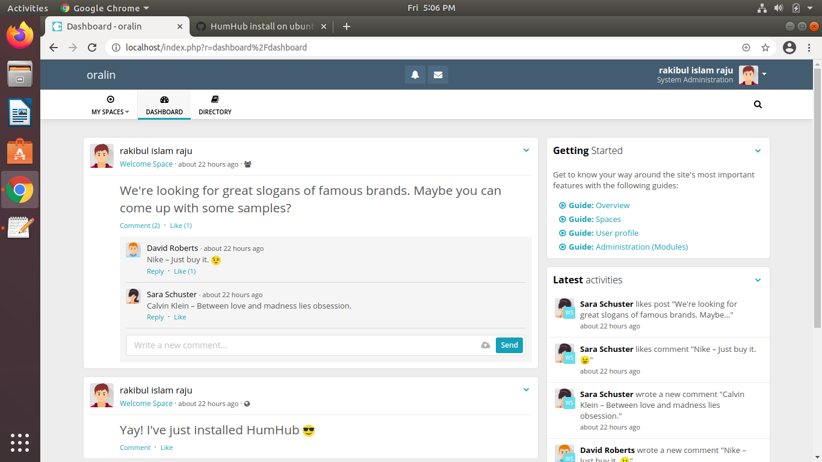Open the Chrome three-dot menu
This screenshot has width=822, height=462.
tap(809, 47)
